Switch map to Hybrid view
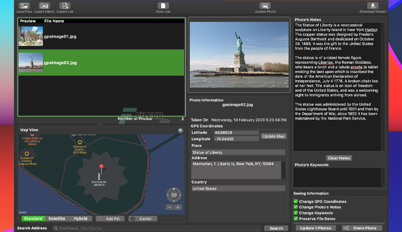Image resolution: width=402 pixels, height=232 pixels. 80,219
